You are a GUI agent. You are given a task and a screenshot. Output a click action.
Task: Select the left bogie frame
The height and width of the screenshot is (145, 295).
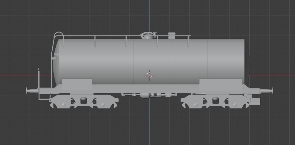(x=84, y=102)
